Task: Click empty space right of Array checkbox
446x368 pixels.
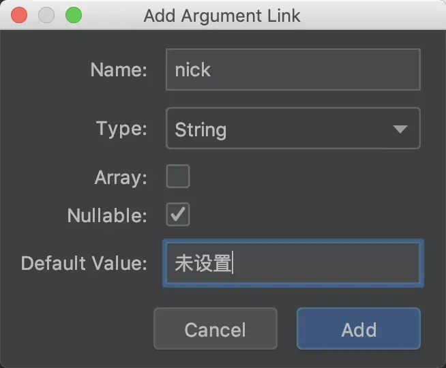Action: pyautogui.click(x=304, y=177)
